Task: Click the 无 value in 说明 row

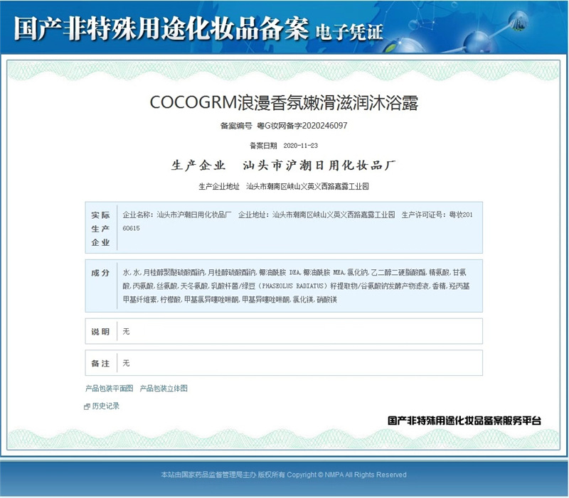Action: (126, 332)
